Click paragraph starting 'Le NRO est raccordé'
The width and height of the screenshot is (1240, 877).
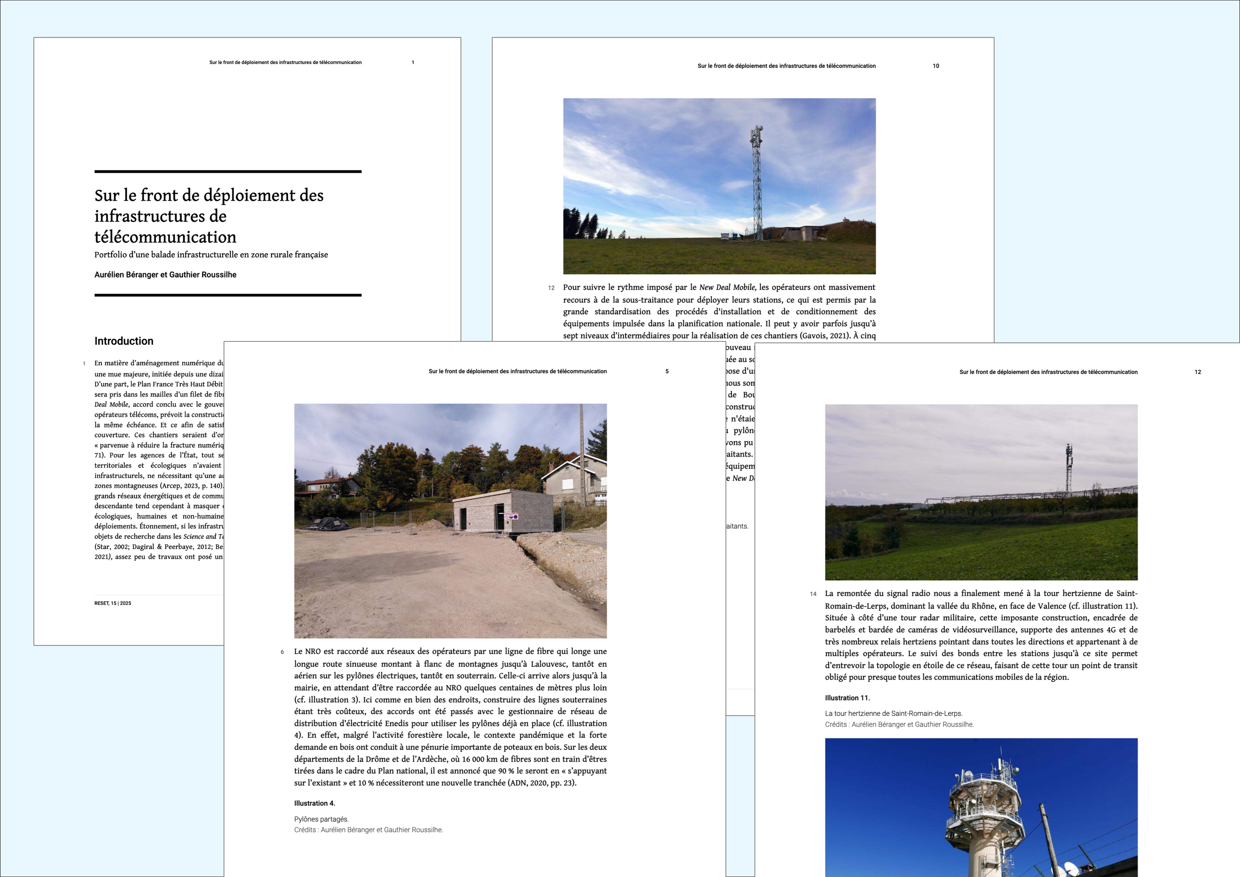point(450,717)
